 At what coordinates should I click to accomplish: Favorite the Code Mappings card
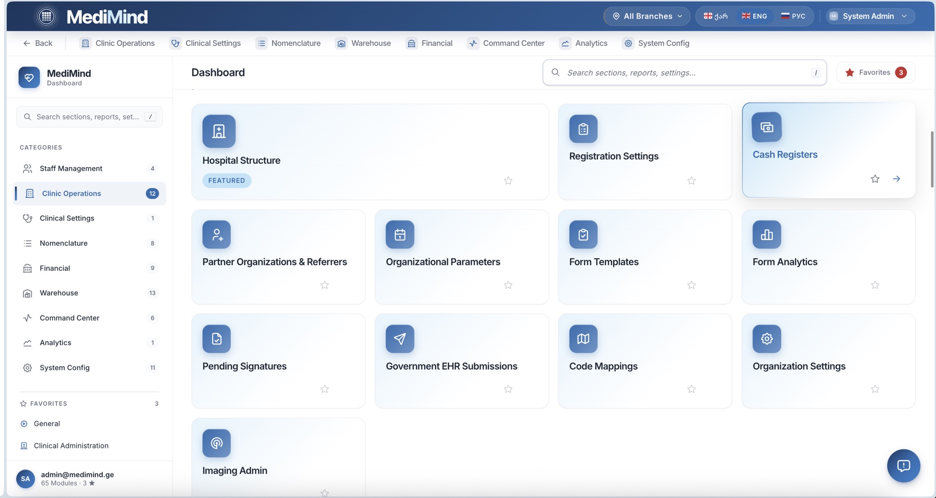pyautogui.click(x=692, y=389)
